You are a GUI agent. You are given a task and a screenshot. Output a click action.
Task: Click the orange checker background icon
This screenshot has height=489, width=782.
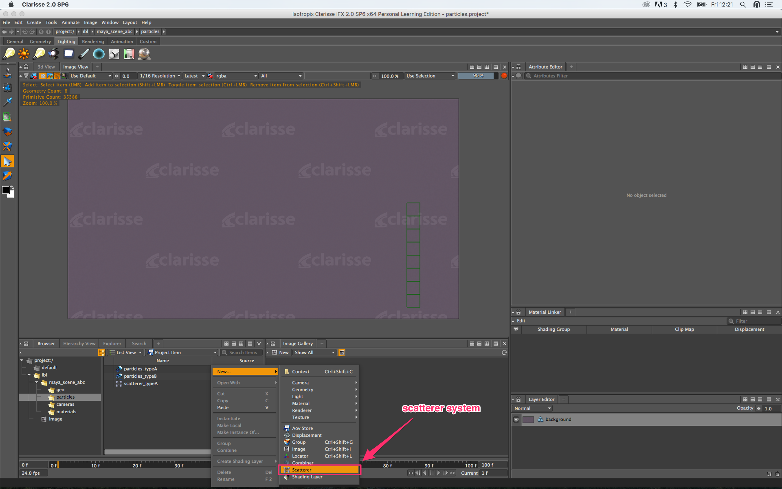coord(42,76)
